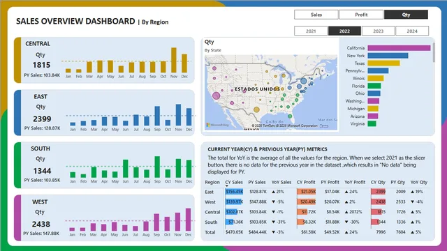Click the South June bar
Image resolution: width=447 pixels, height=251 pixels.
click(126, 169)
